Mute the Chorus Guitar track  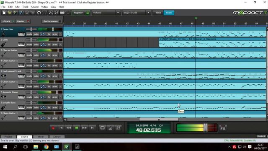point(29,55)
